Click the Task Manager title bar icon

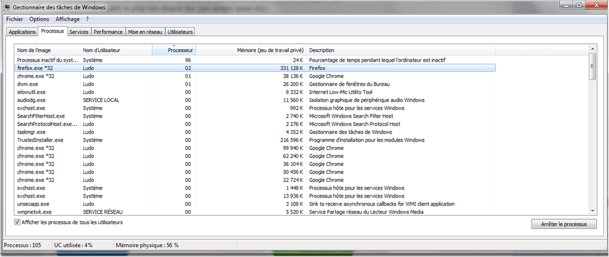pos(7,6)
